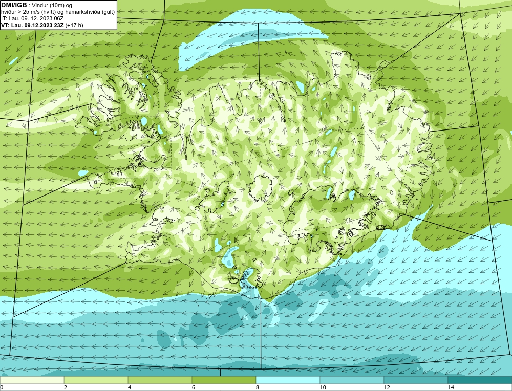The image size is (512, 391).
Task: Click the legend scale value '10'
Action: [x=323, y=387]
